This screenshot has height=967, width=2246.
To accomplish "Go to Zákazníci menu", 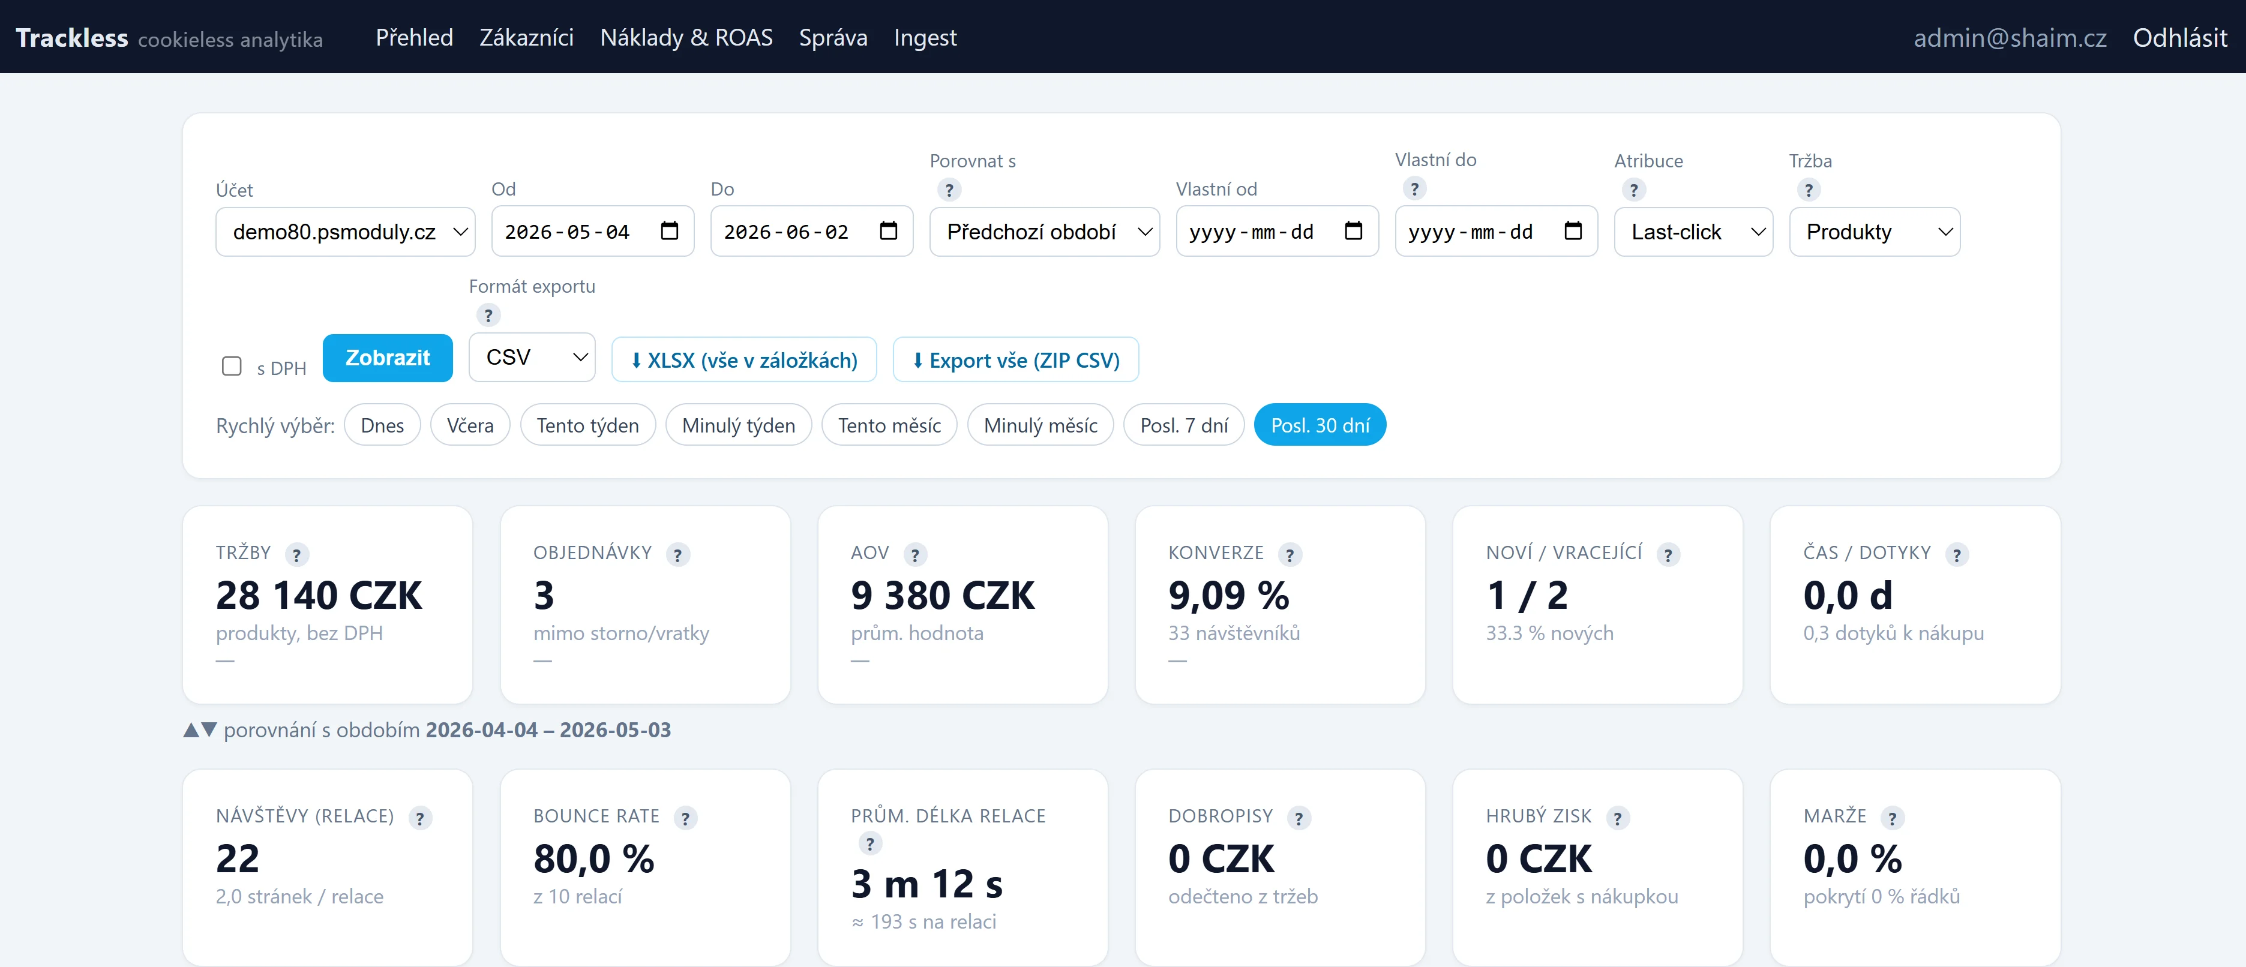I will [527, 38].
